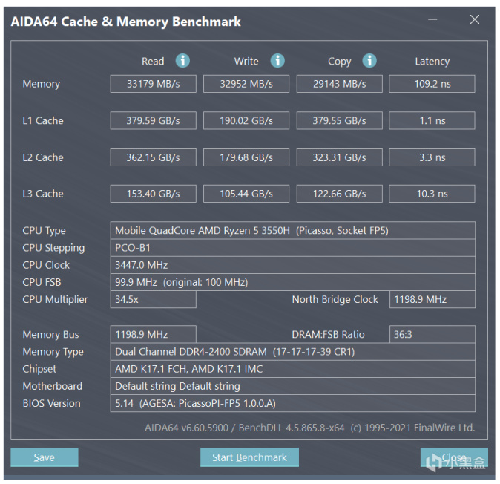This screenshot has width=500, height=484.
Task: Close the window using title bar X
Action: click(475, 20)
